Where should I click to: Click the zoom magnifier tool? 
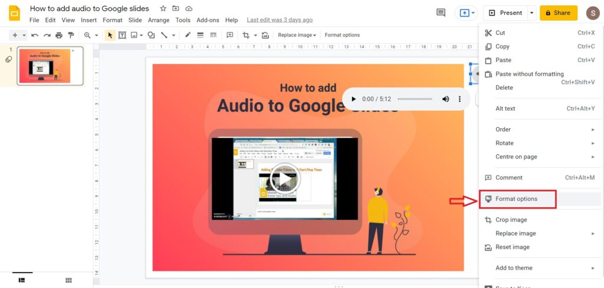click(87, 35)
